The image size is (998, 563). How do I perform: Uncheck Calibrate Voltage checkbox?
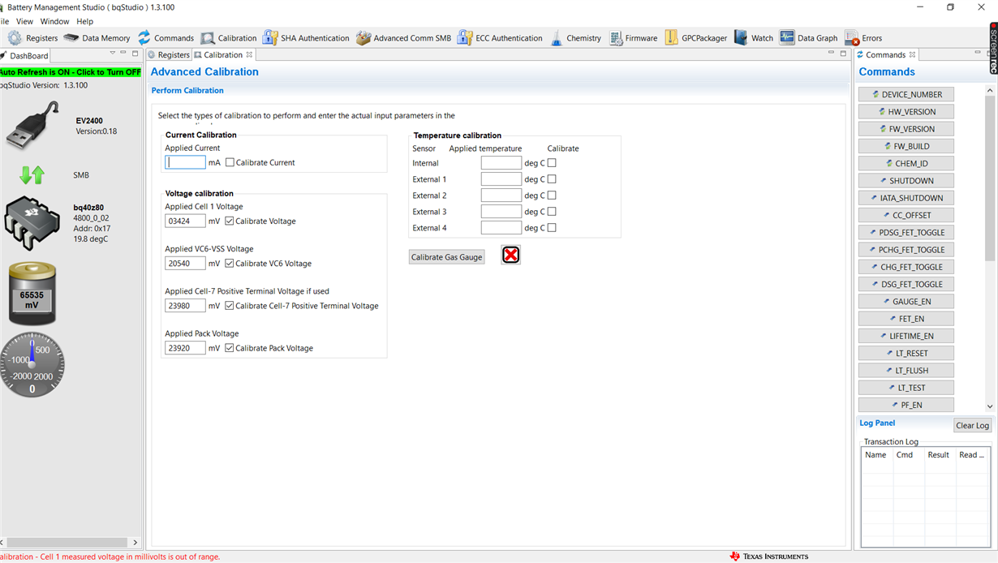pyautogui.click(x=230, y=221)
